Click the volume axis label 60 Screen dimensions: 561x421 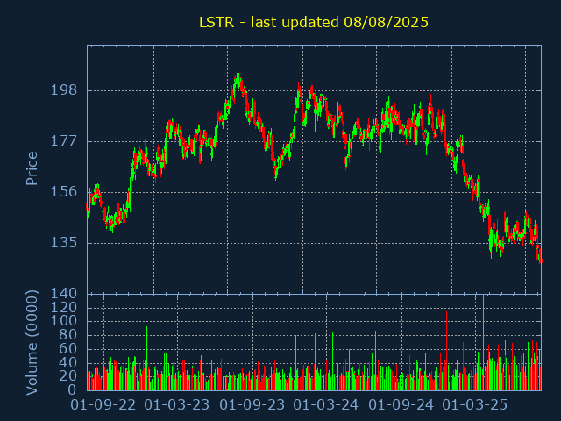coord(68,349)
